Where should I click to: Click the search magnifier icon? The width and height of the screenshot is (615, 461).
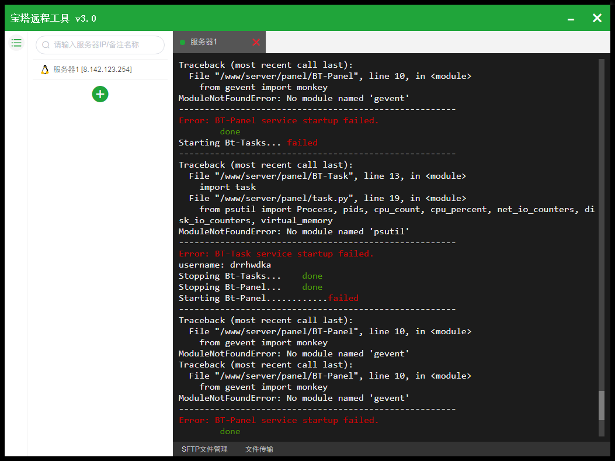(x=46, y=45)
